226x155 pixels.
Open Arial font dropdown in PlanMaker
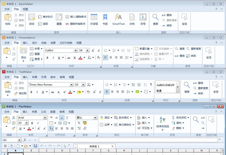[x=45, y=118]
